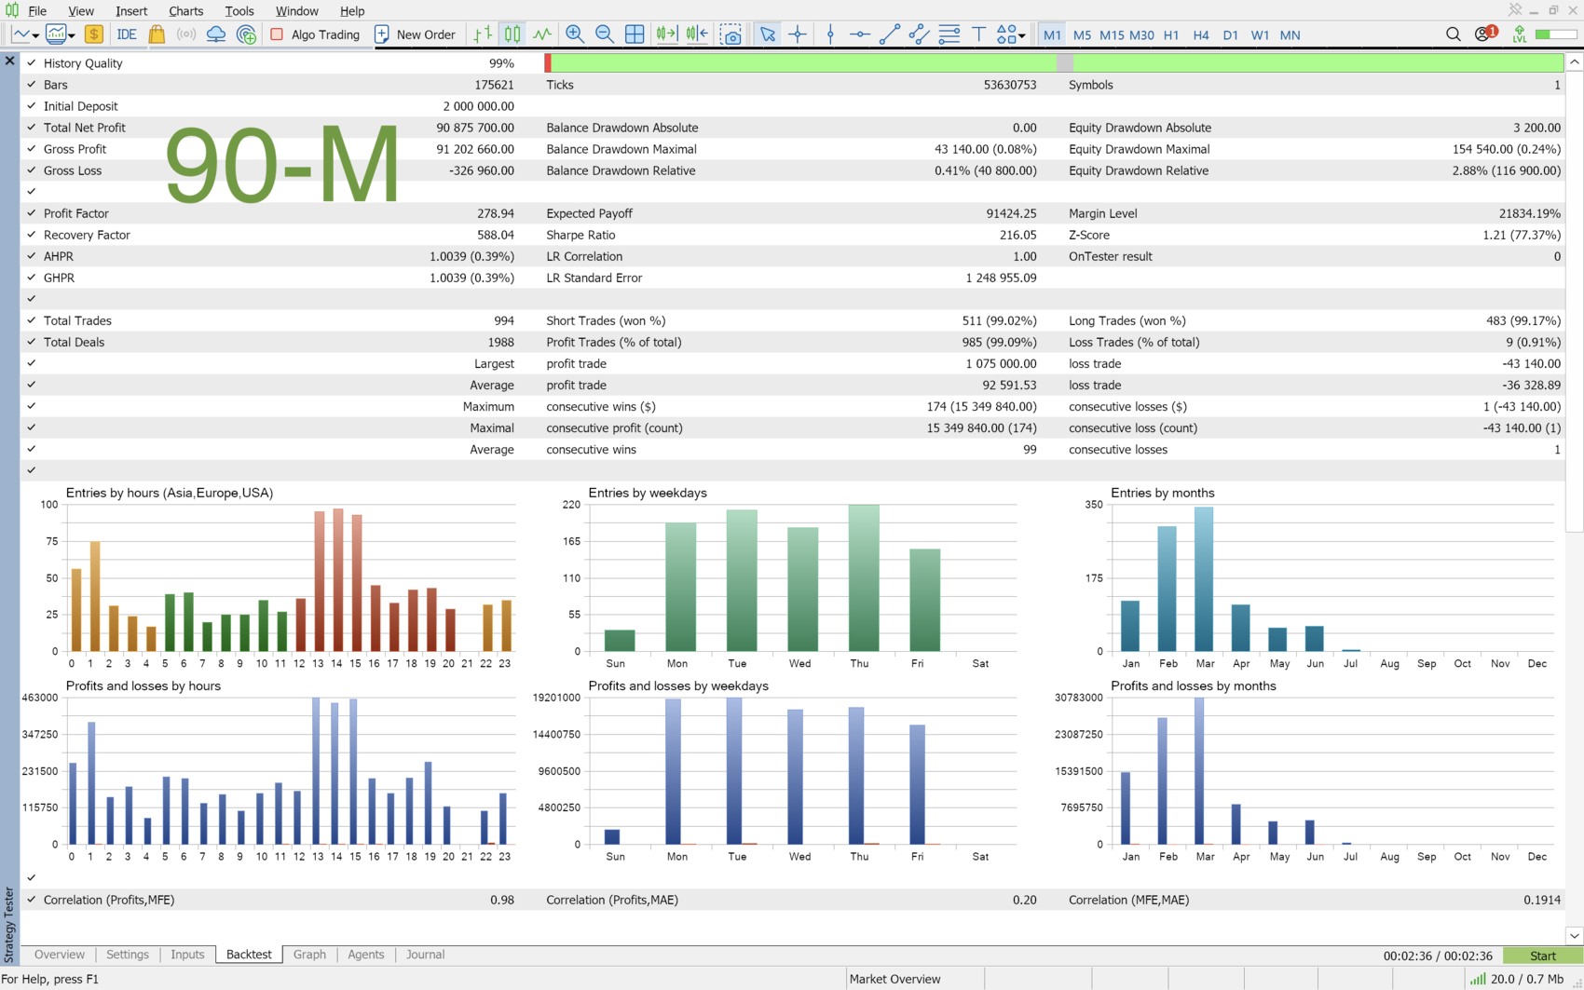Toggle the Total Trades row checkmark
This screenshot has width=1584, height=990.
pyautogui.click(x=32, y=320)
